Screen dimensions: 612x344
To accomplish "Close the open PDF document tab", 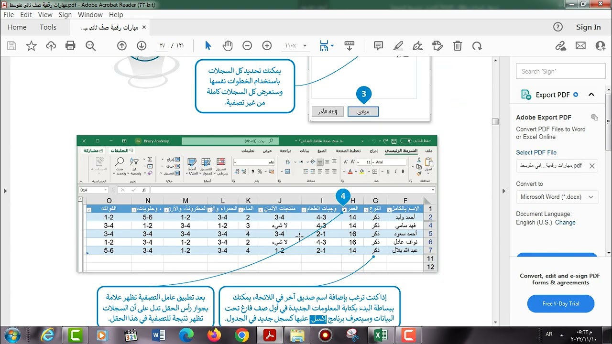I will point(144,27).
